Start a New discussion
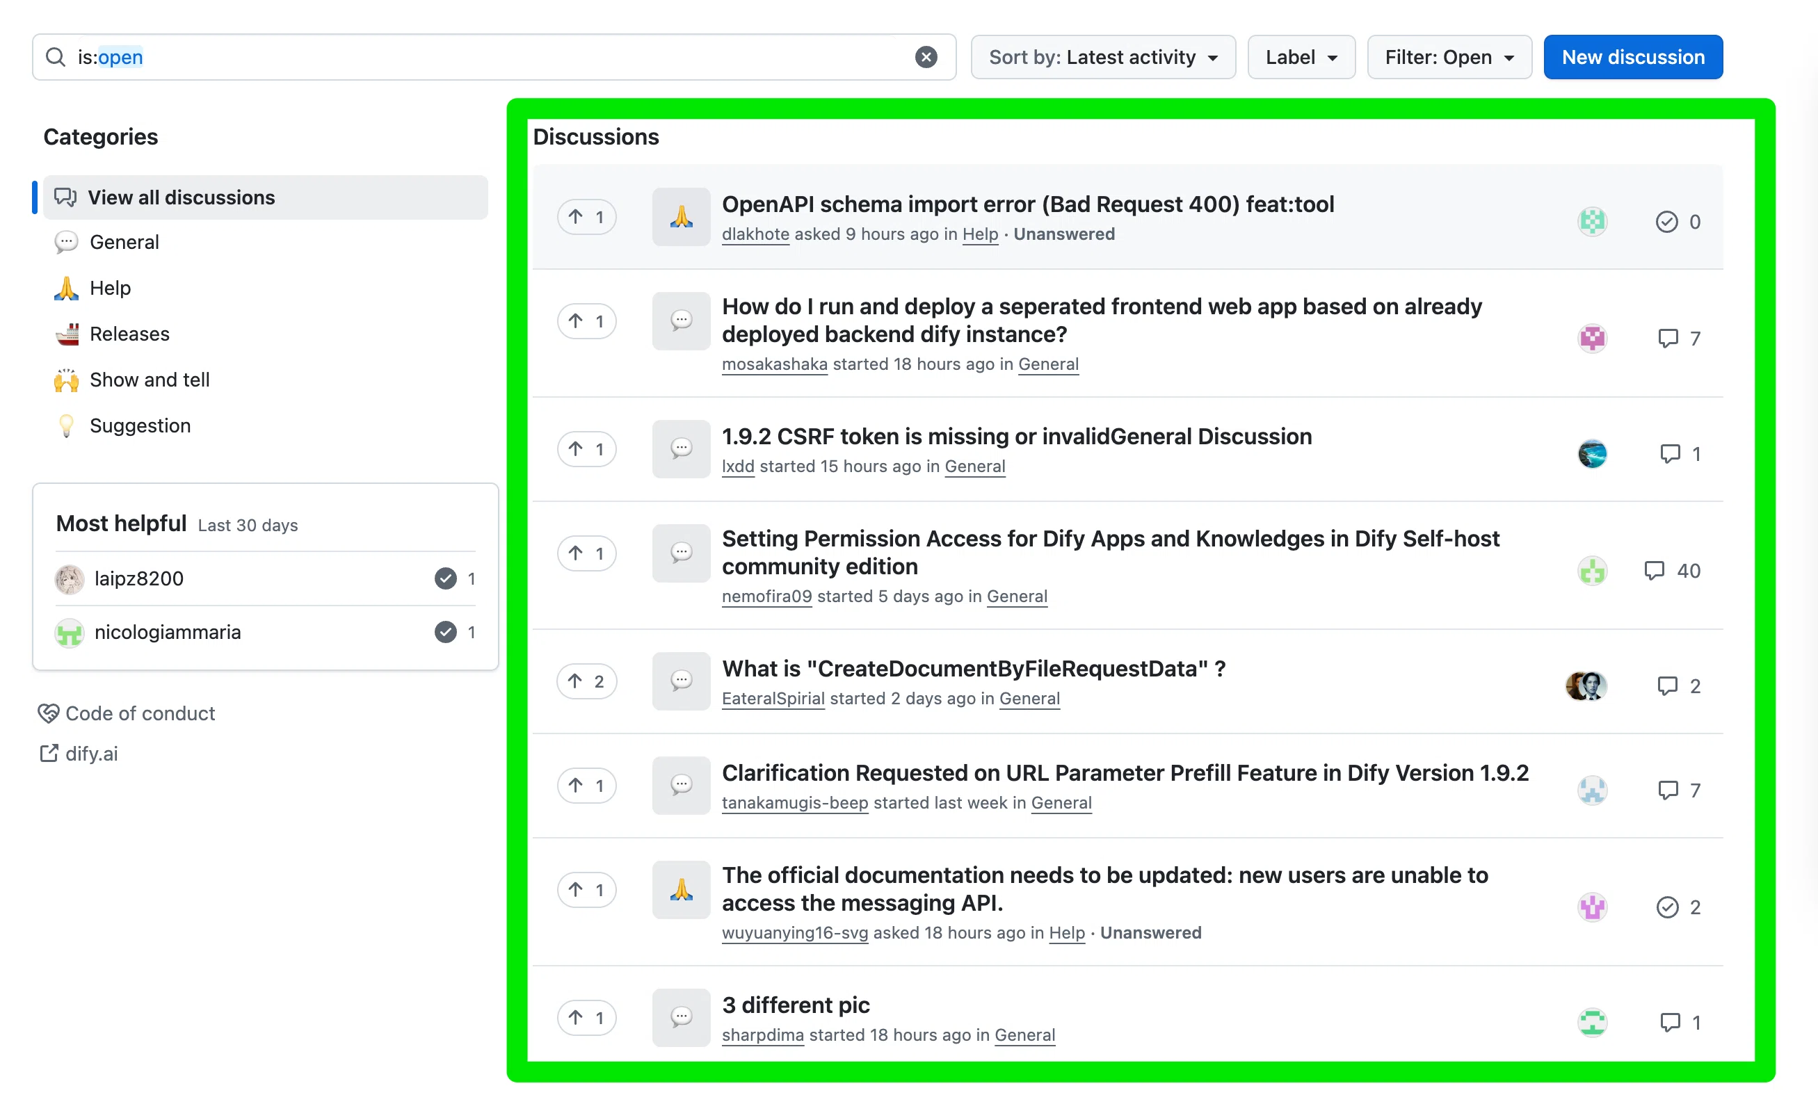The image size is (1818, 1111). pyautogui.click(x=1633, y=57)
